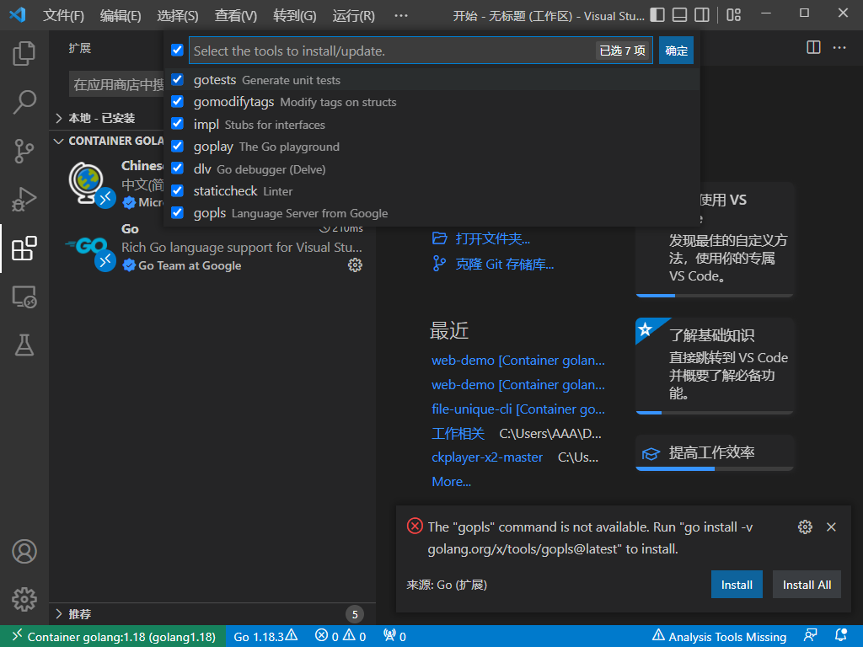The width and height of the screenshot is (863, 647).
Task: Open the 运行(R) menu
Action: click(x=353, y=15)
